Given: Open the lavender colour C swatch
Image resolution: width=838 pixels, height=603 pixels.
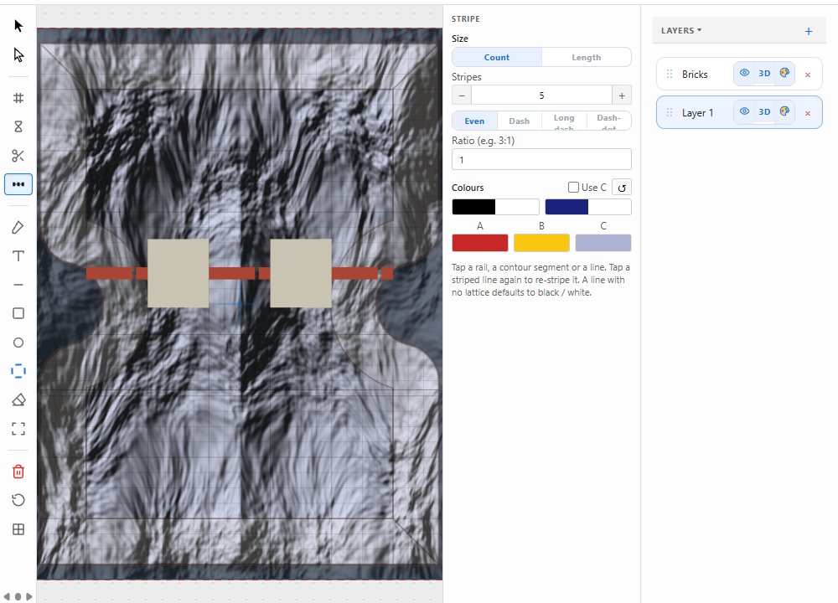Looking at the screenshot, I should 603,243.
